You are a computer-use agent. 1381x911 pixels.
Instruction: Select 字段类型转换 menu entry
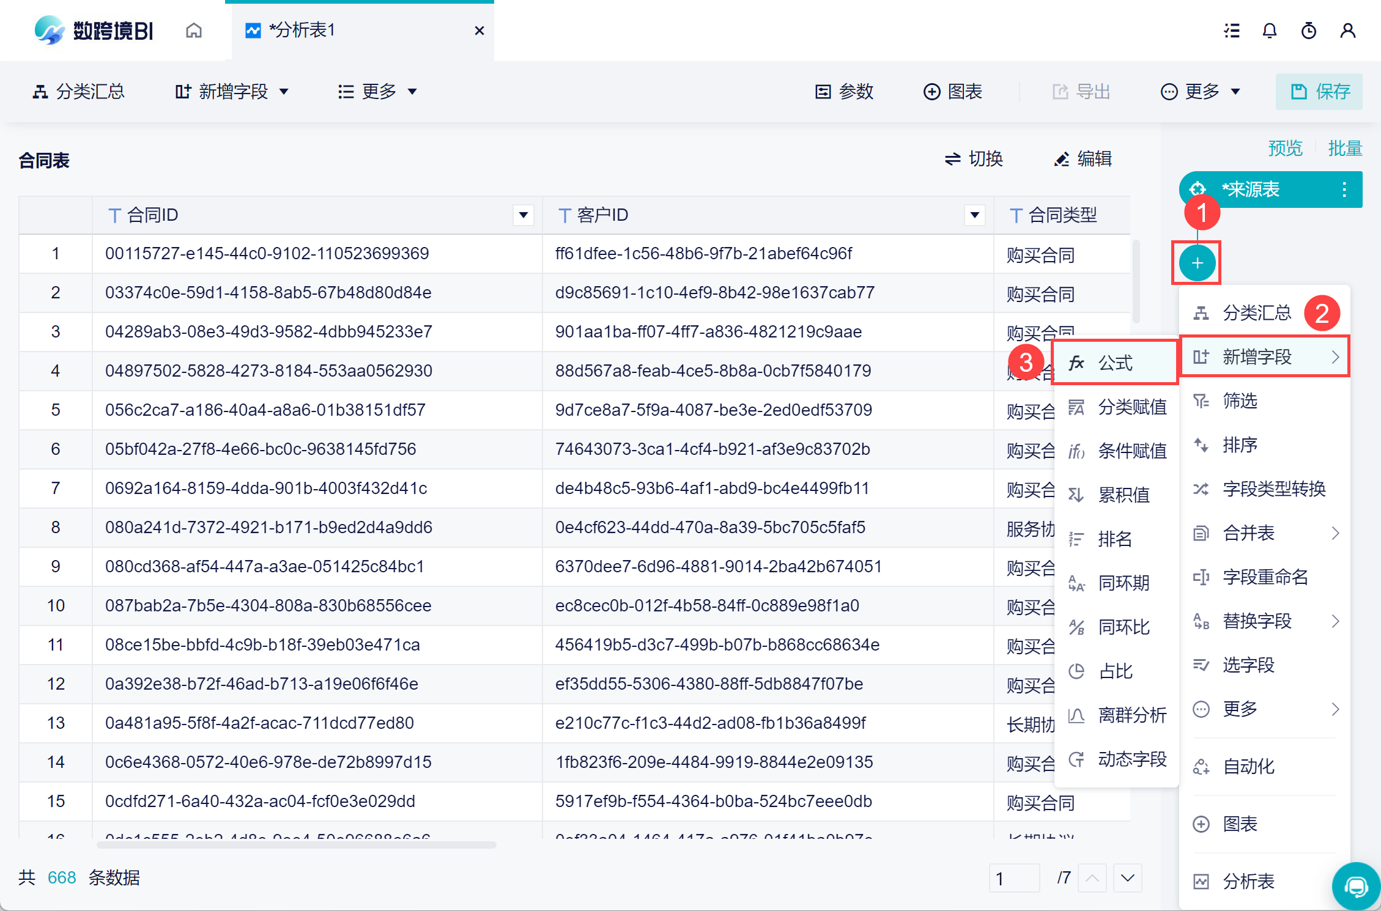(x=1273, y=489)
